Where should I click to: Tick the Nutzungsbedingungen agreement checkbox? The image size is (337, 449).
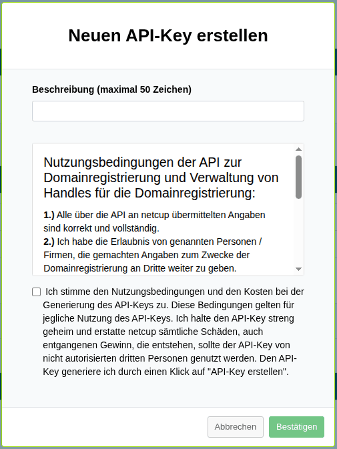point(36,292)
